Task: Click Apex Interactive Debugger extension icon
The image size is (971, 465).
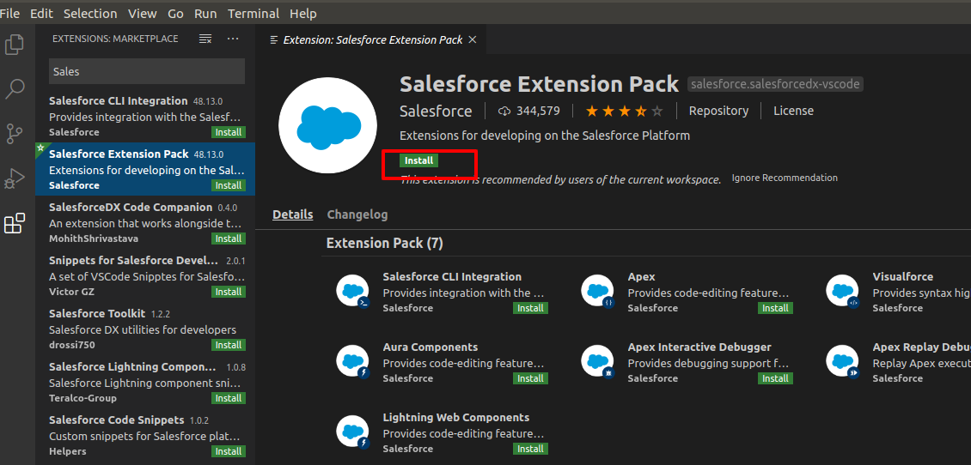Action: click(x=597, y=362)
